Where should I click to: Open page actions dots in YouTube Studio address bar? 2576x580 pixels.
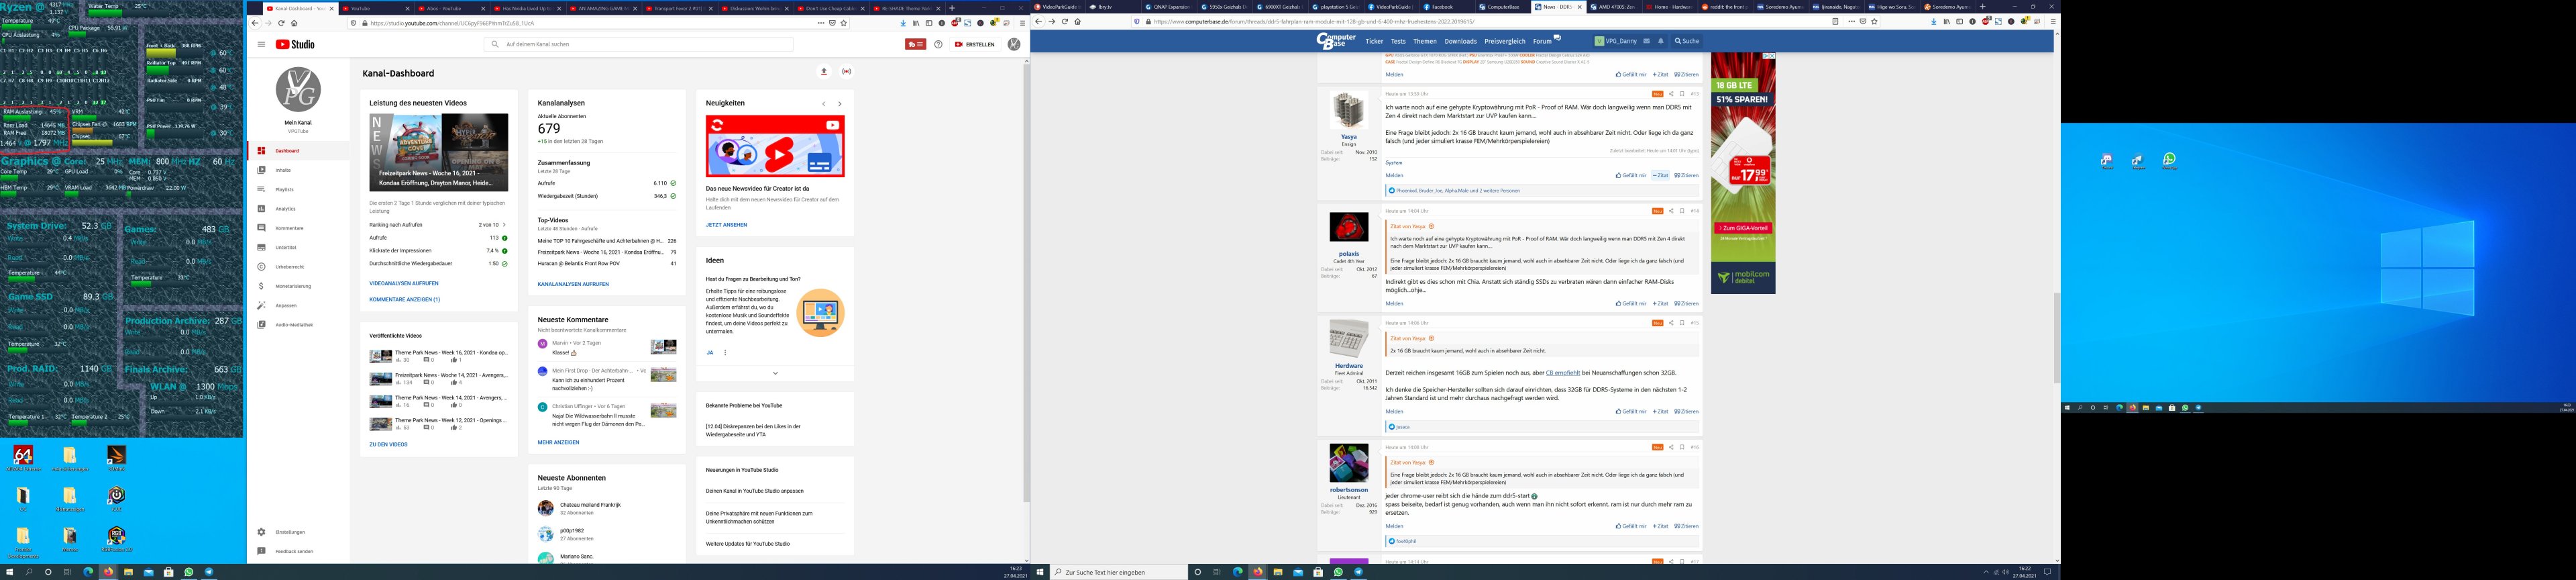[820, 22]
